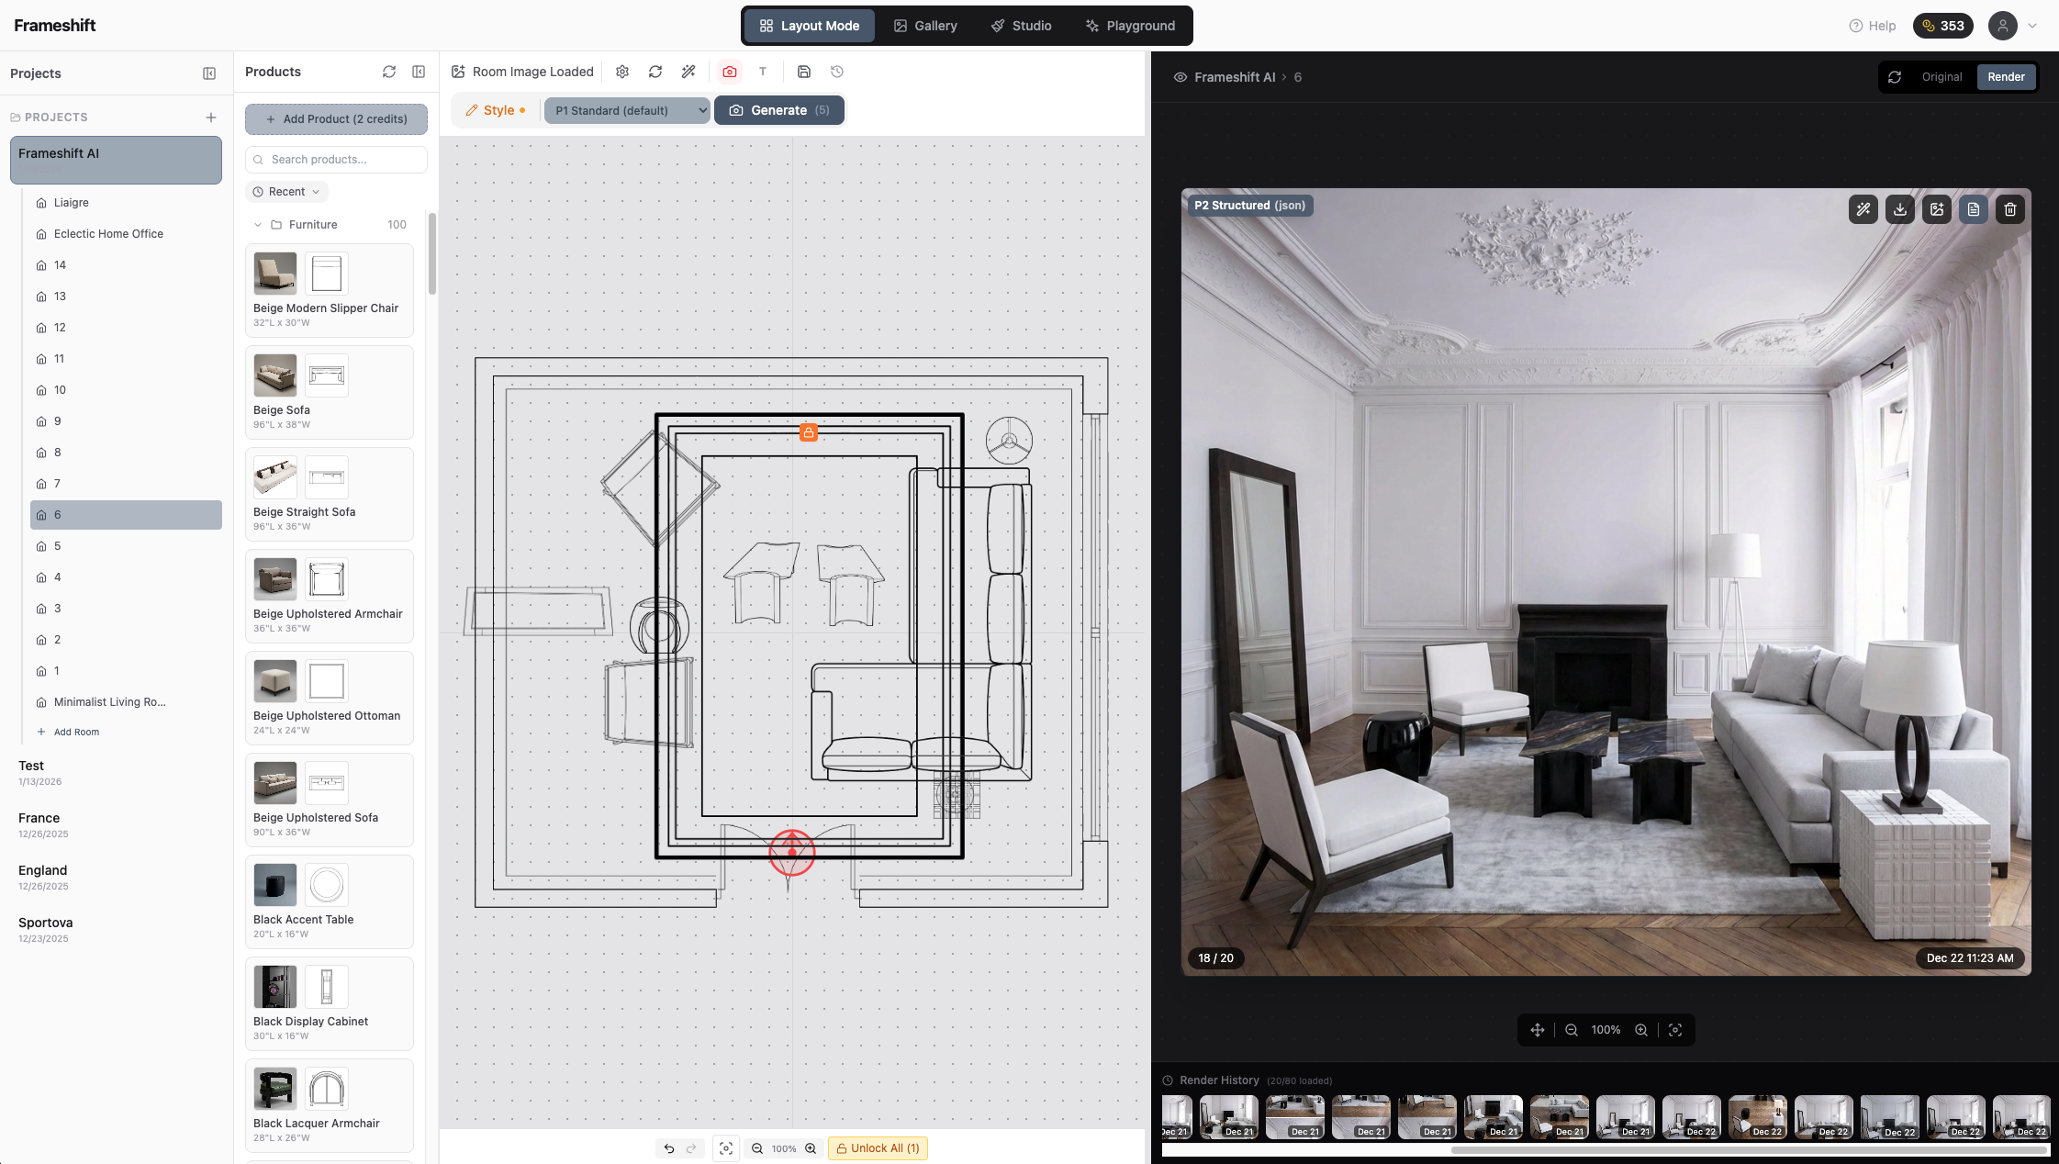Toggle the red camera capture mode
Image resolution: width=2059 pixels, height=1164 pixels.
(x=729, y=71)
